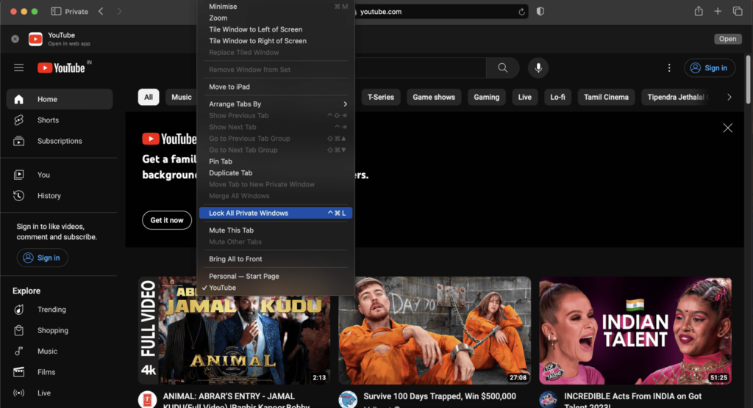
Task: Choose Duplicate Tab from the menu
Action: [x=230, y=173]
